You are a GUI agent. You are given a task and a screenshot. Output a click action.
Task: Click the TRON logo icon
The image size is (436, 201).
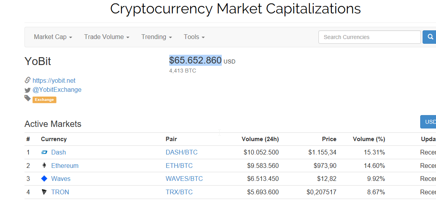point(44,192)
